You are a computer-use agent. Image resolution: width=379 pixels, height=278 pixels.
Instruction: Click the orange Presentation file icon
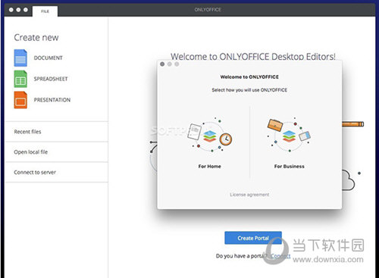tap(20, 100)
